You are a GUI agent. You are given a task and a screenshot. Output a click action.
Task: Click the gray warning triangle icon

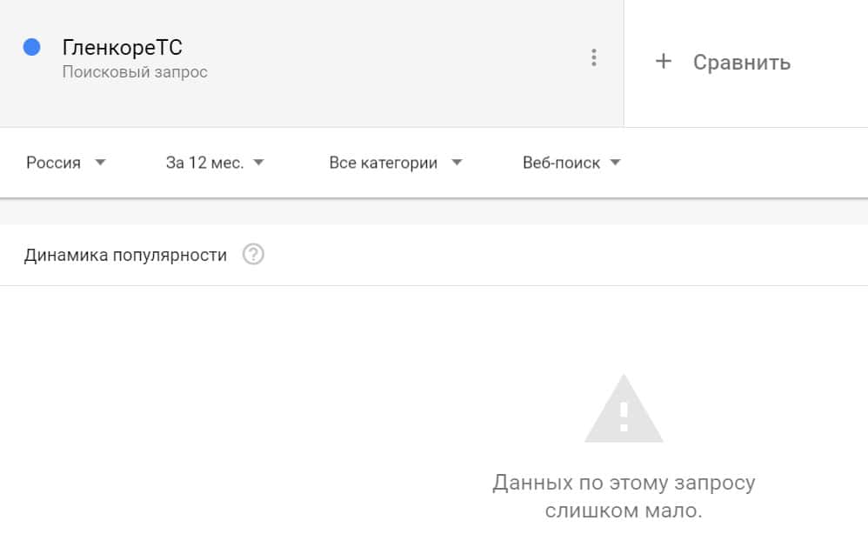click(x=623, y=410)
